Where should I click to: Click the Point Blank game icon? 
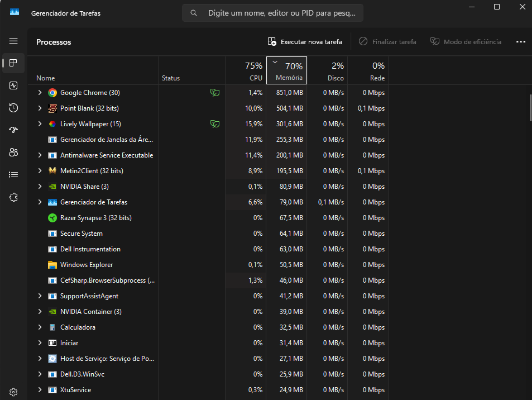(x=52, y=108)
